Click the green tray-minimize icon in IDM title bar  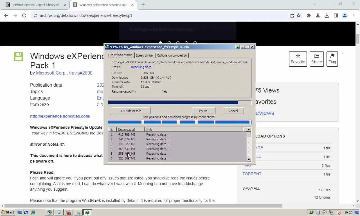click(238, 47)
